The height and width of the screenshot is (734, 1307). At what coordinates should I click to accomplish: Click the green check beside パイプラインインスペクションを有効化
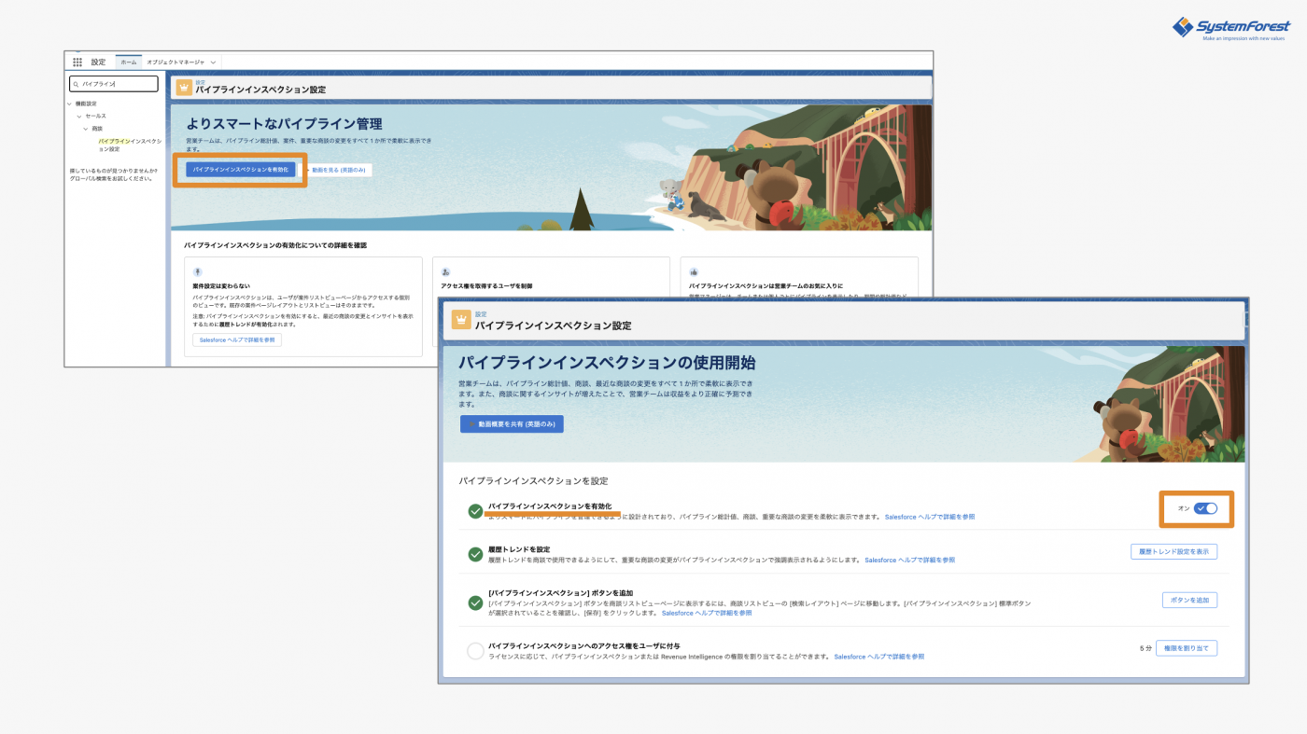pos(476,511)
